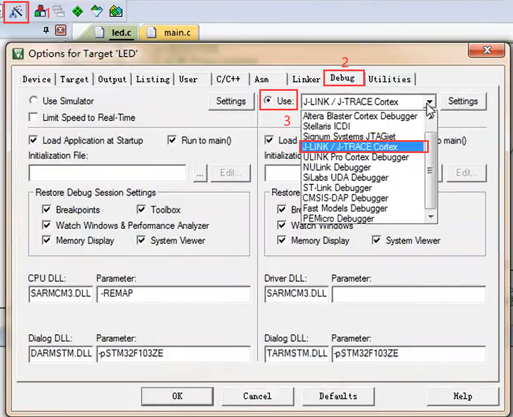Click the Select Software Packs diamond icon
This screenshot has height=417, width=513.
97,11
